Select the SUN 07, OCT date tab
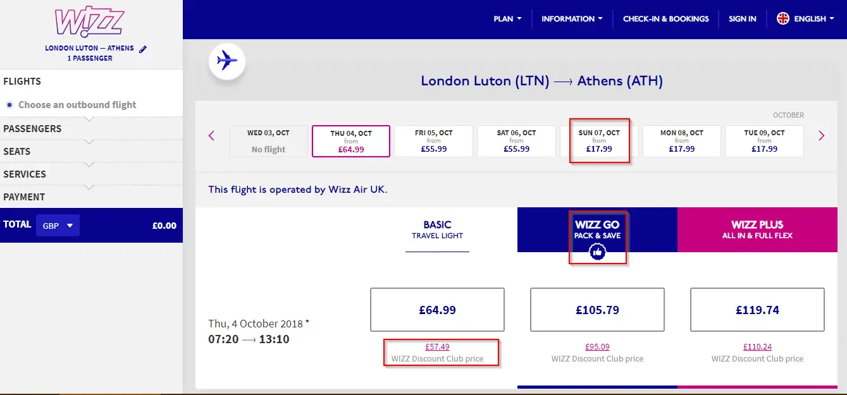The height and width of the screenshot is (395, 847). pyautogui.click(x=599, y=141)
